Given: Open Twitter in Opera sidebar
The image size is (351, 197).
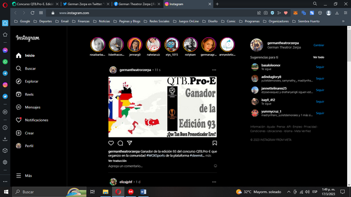Looking at the screenshot, I should click(x=5, y=96).
